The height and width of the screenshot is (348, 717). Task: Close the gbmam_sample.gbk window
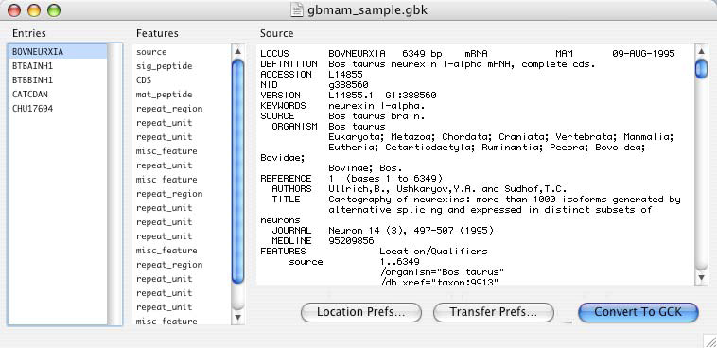click(x=14, y=10)
